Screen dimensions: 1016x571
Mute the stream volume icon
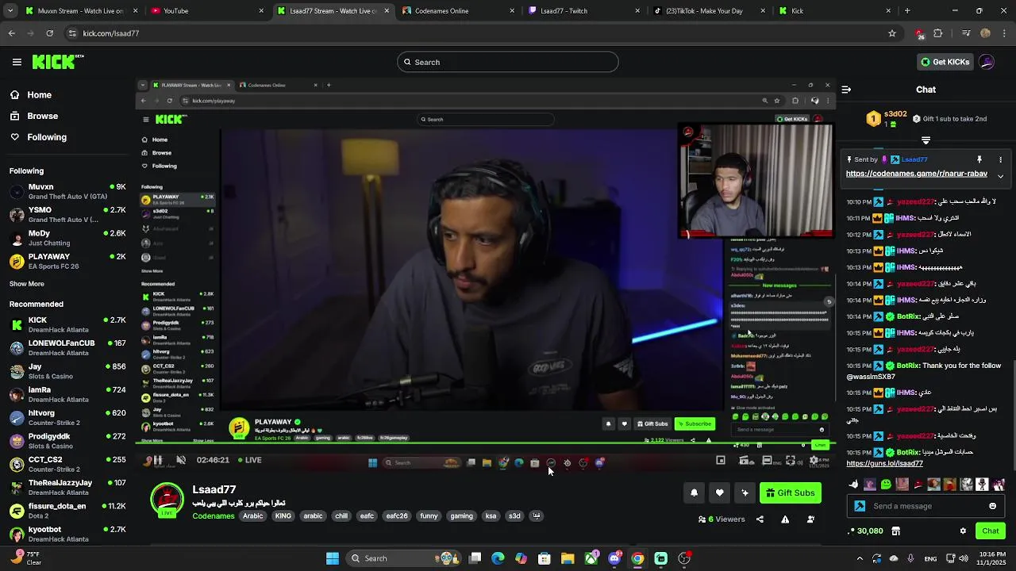[181, 460]
